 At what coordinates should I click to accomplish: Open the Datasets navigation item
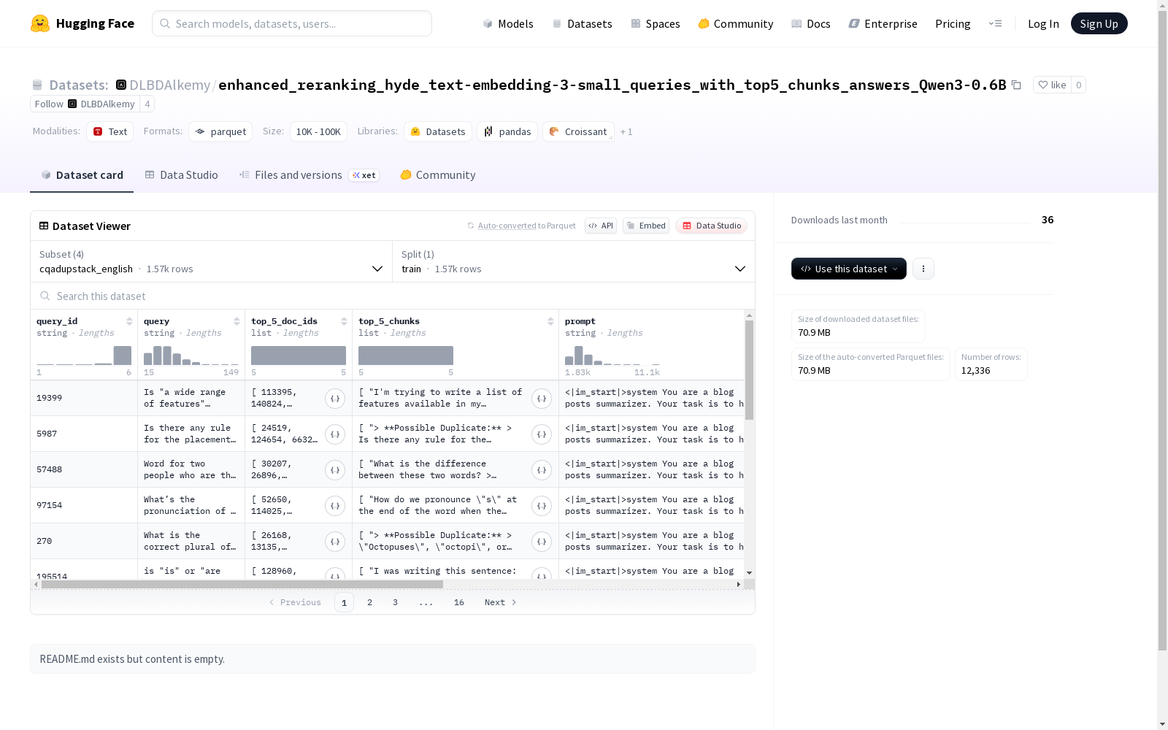pos(582,23)
